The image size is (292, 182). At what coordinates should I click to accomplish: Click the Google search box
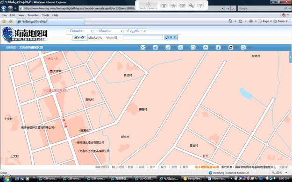click(x=261, y=8)
